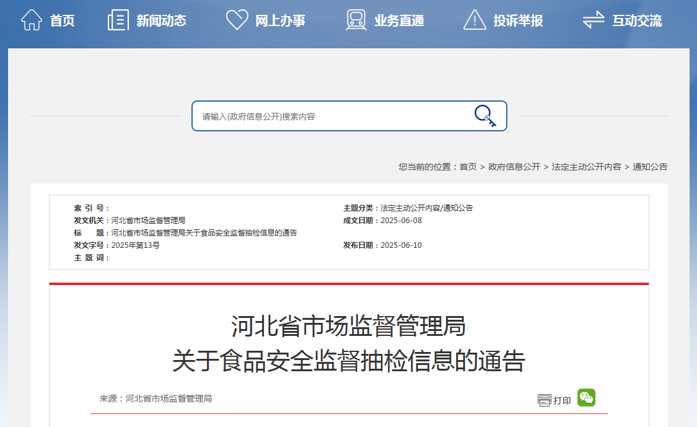
Task: Click the printer icon
Action: 544,400
